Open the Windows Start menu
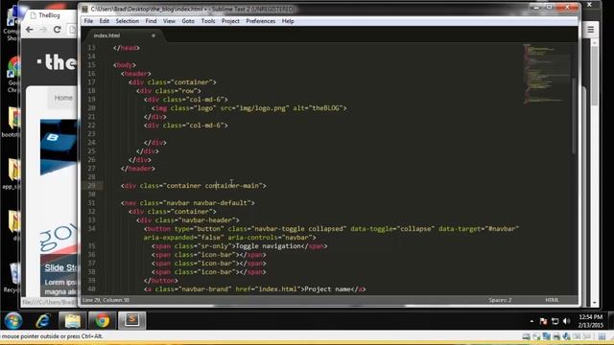 tap(13, 321)
